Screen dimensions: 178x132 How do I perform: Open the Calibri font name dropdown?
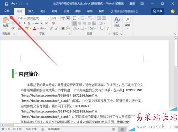tap(48, 18)
